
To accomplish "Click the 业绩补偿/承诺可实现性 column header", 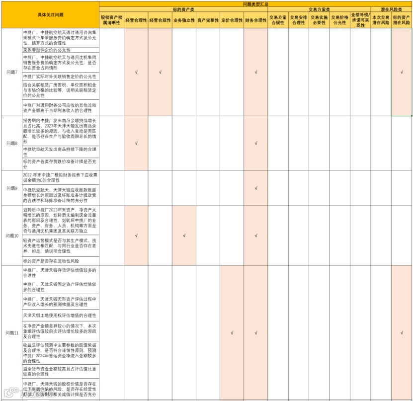I will point(360,20).
